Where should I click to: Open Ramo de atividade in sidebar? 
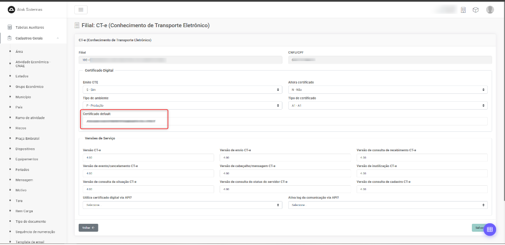[30, 118]
